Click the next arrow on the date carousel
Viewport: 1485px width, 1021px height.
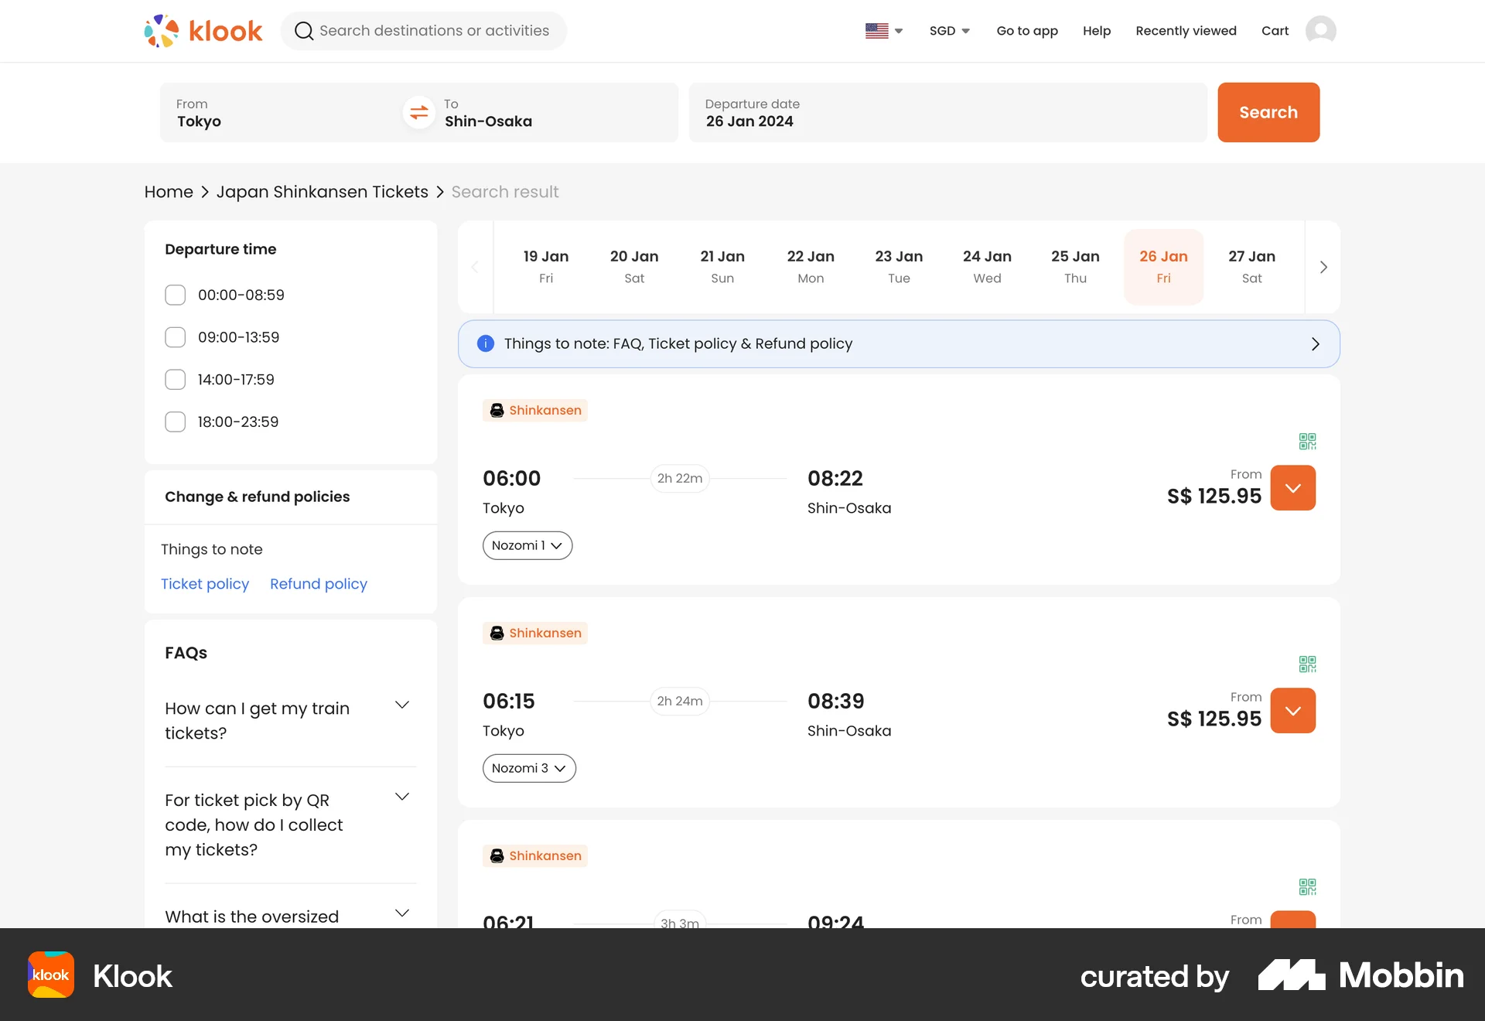tap(1323, 267)
